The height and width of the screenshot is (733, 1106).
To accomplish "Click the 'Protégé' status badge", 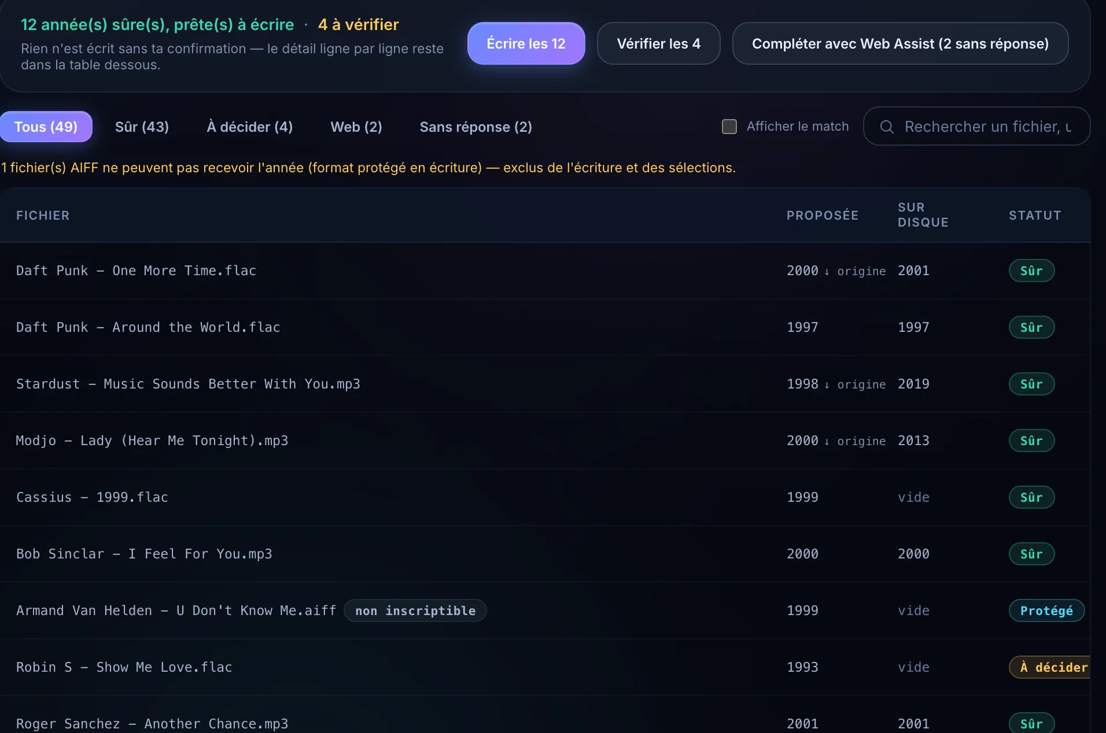I will pyautogui.click(x=1046, y=610).
